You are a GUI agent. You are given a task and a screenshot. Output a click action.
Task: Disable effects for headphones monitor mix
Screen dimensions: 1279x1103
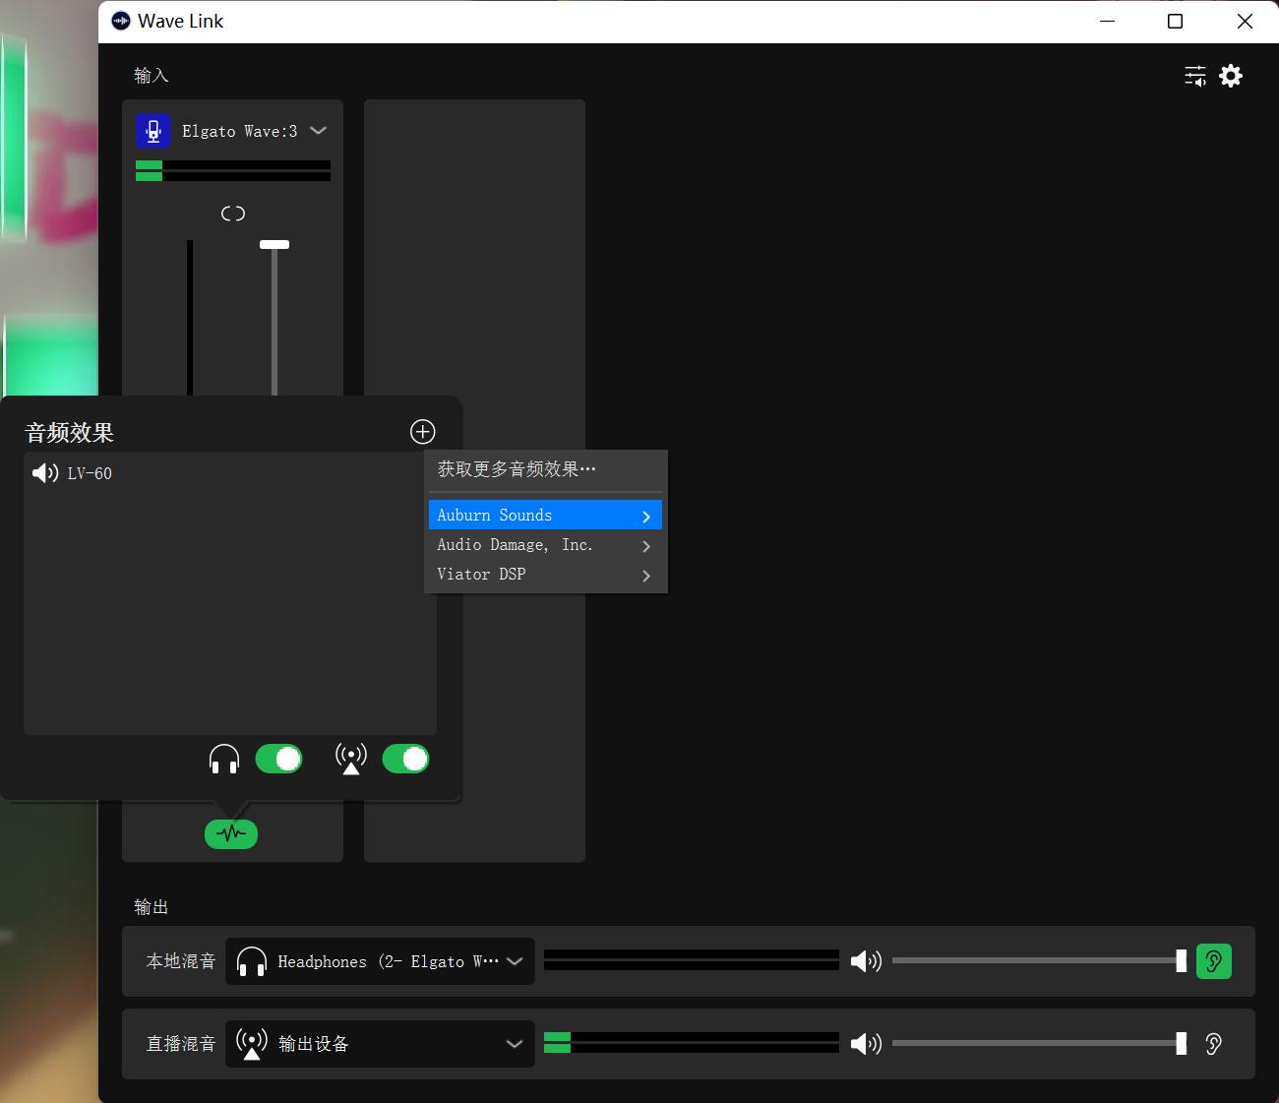coord(278,759)
